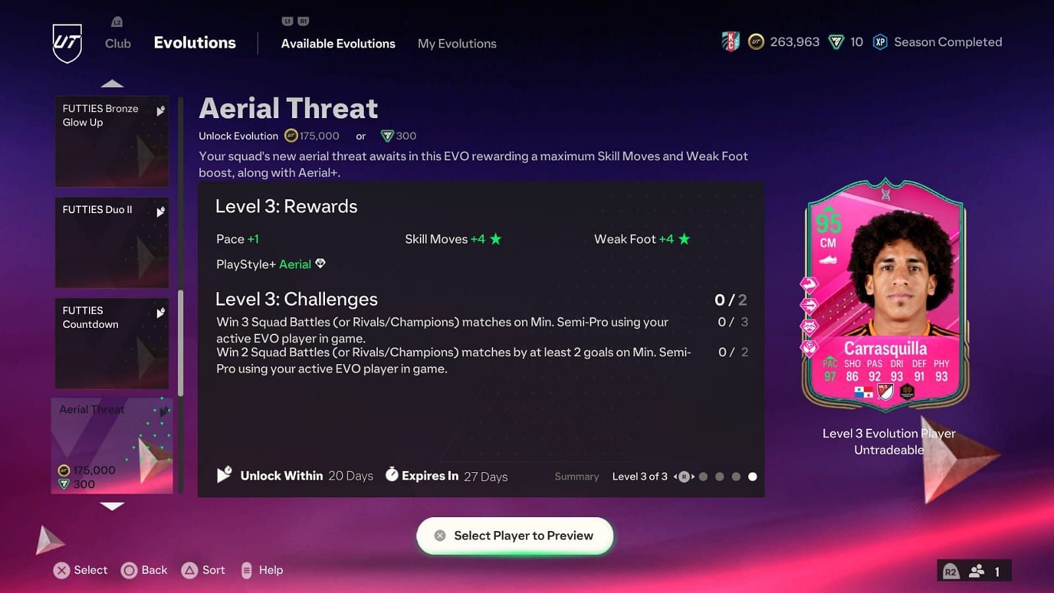Expand evolutions list downward with down arrow
The width and height of the screenshot is (1054, 593).
point(112,506)
